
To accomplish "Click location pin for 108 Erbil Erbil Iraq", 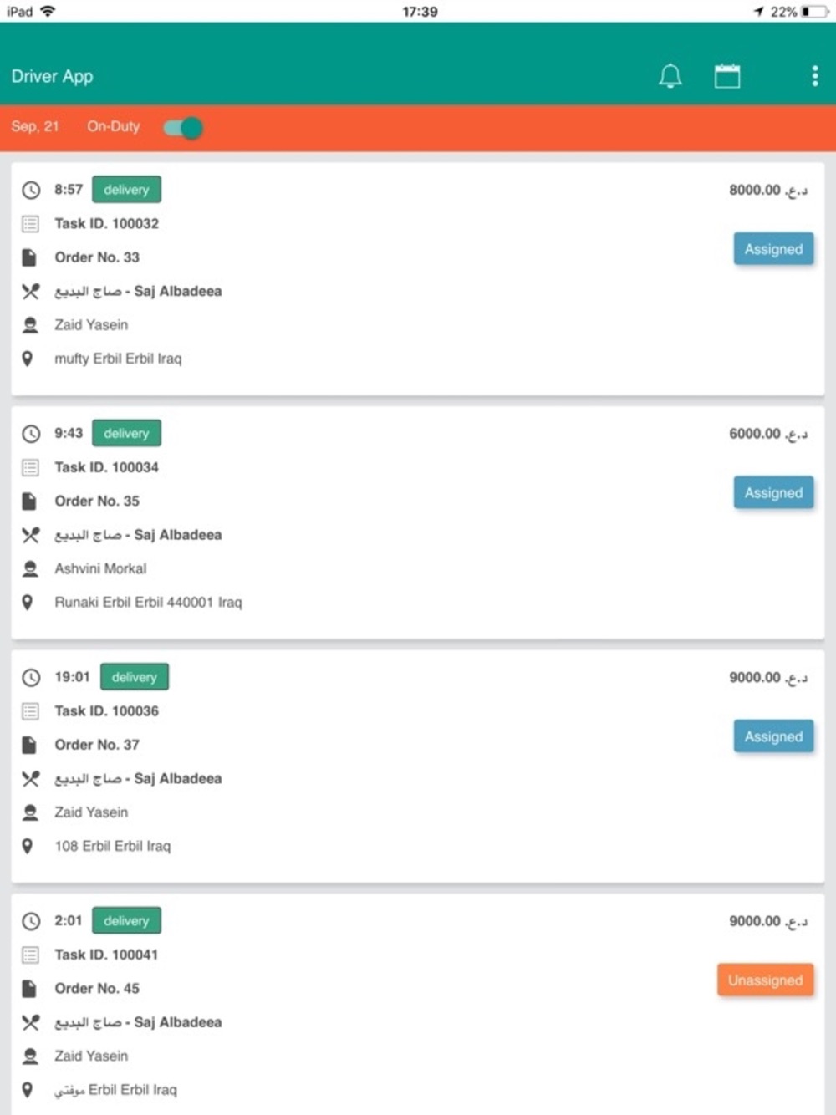I will 28,846.
